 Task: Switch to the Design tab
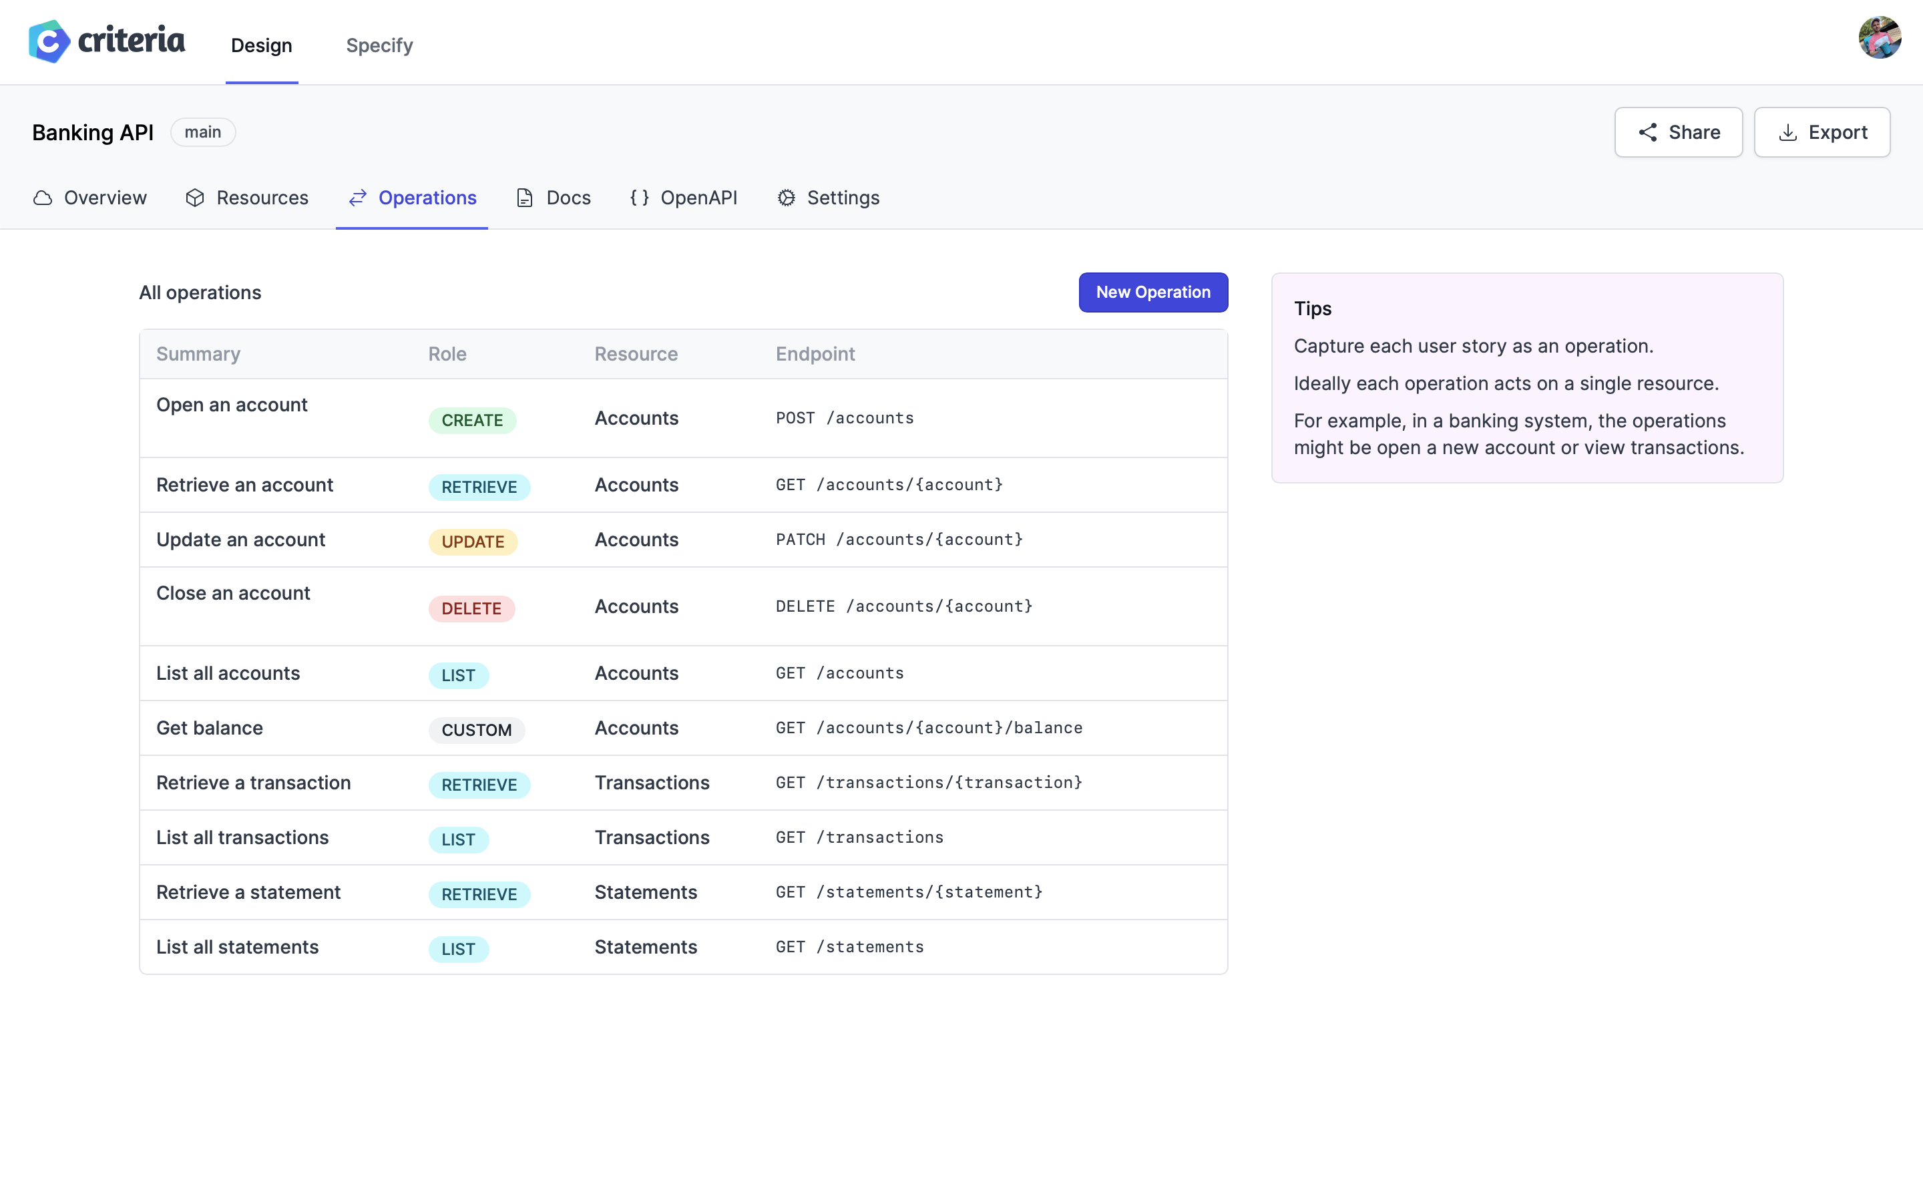[262, 44]
